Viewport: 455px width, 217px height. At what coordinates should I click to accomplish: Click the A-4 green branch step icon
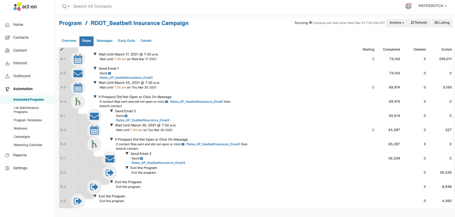[78, 102]
